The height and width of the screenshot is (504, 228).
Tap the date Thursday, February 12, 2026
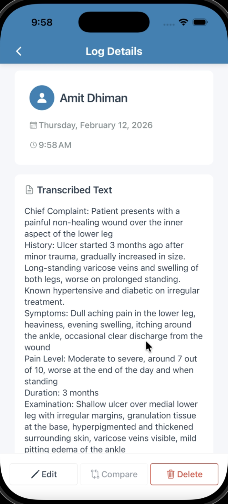(95, 125)
